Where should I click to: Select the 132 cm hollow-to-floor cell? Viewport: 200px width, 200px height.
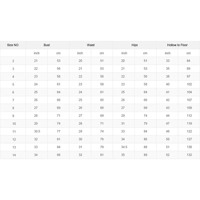tap(189, 155)
